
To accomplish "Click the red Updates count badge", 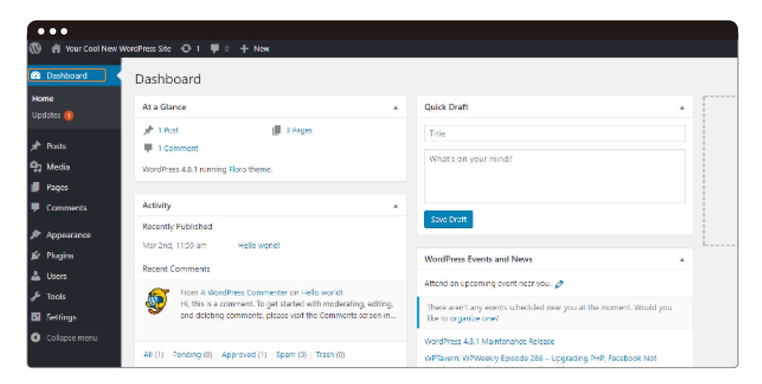I will (68, 115).
